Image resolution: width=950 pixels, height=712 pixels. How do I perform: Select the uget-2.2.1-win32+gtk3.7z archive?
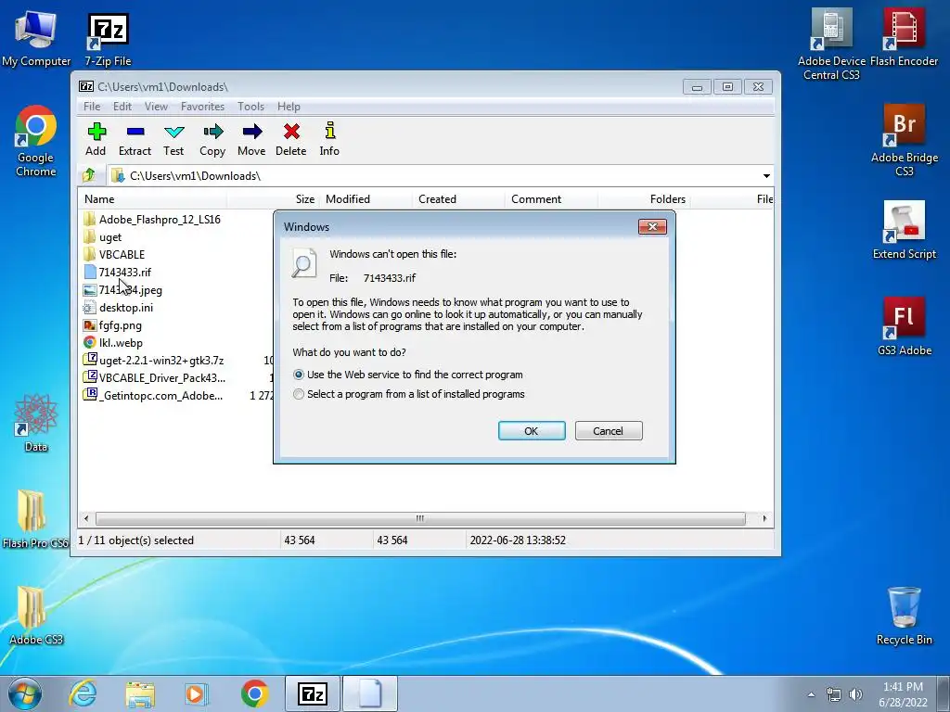point(161,361)
